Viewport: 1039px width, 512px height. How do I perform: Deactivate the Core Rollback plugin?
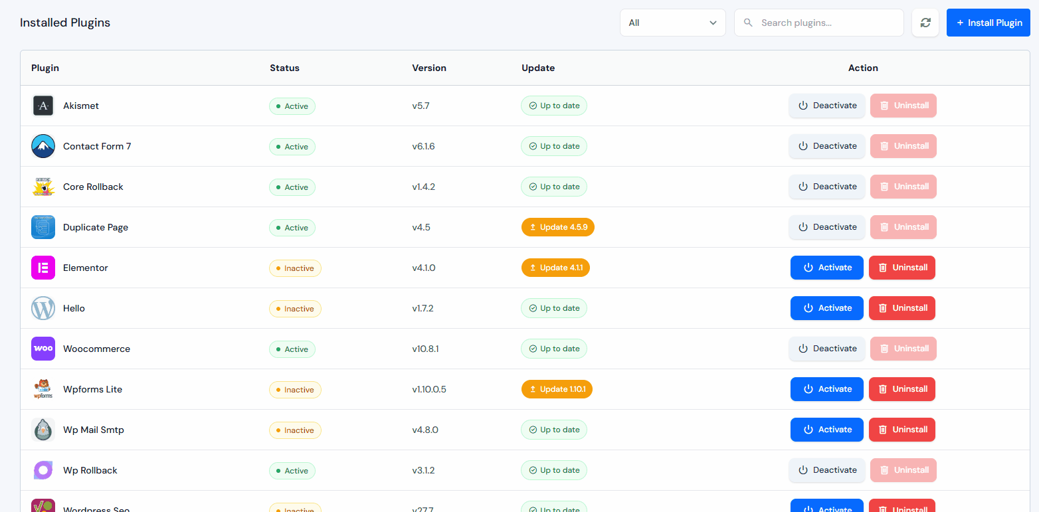(x=827, y=187)
